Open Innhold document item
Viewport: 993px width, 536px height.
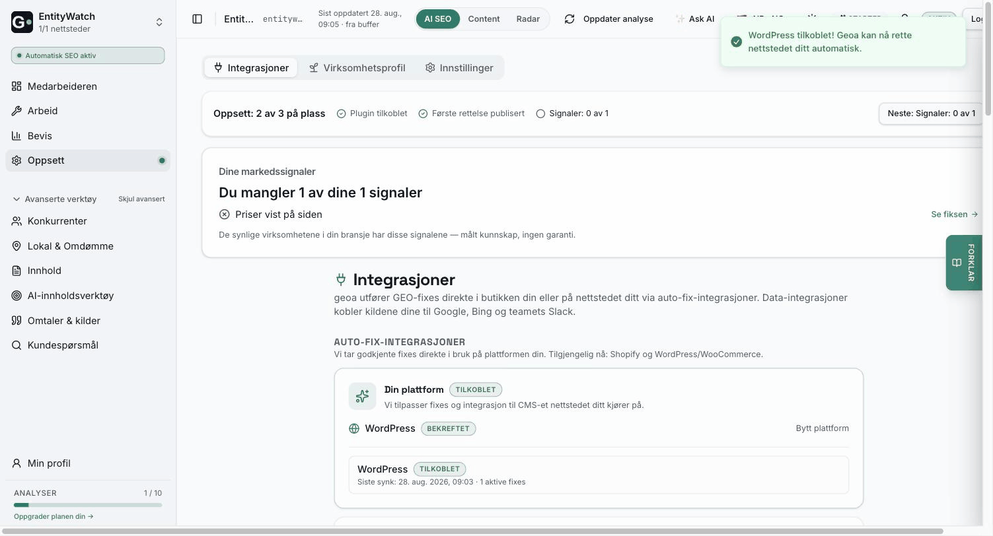(88, 271)
